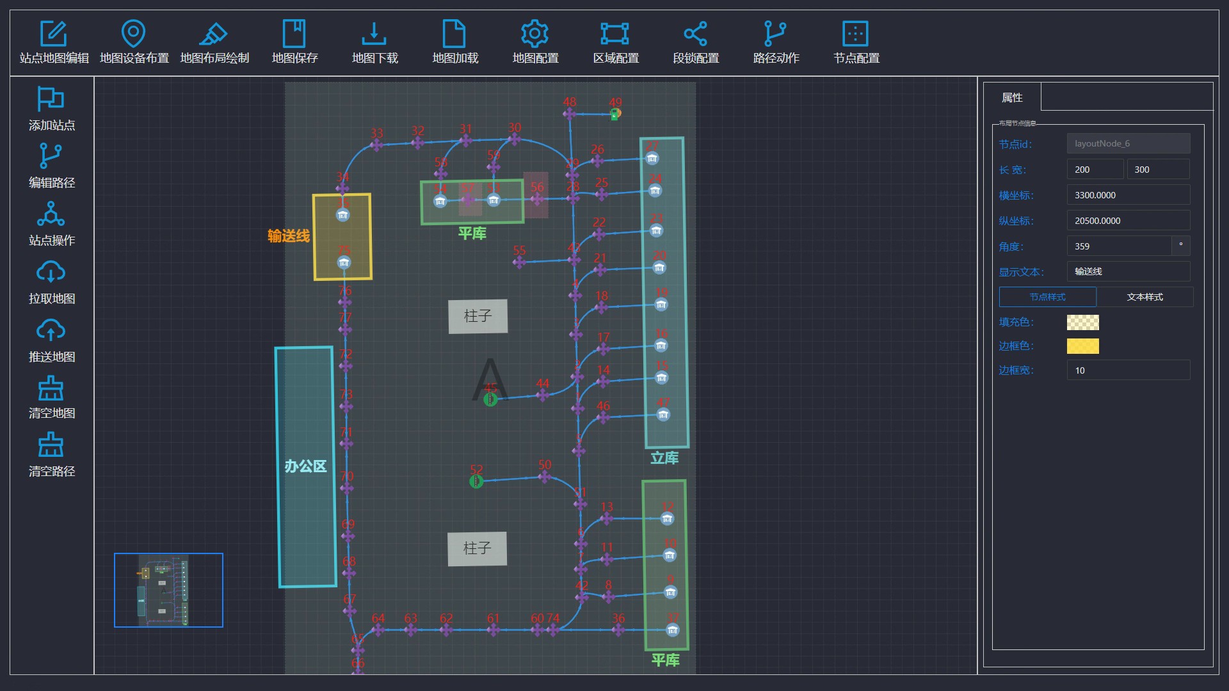Click the upper 平库 green label

tap(472, 234)
